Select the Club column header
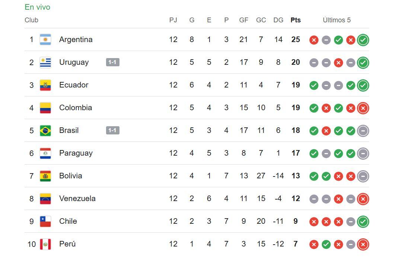Image resolution: width=399 pixels, height=264 pixels. tap(31, 20)
